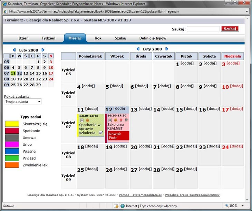Open the Pokaż zadania dropdown

[23, 102]
